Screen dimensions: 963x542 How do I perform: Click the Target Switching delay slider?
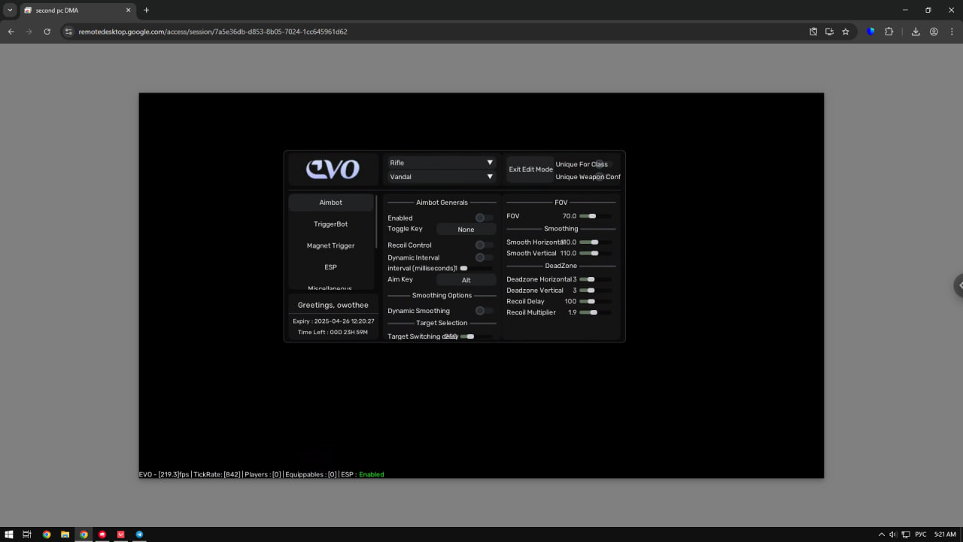[x=476, y=336]
